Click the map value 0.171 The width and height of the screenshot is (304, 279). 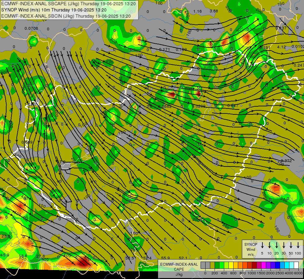[x=164, y=50]
